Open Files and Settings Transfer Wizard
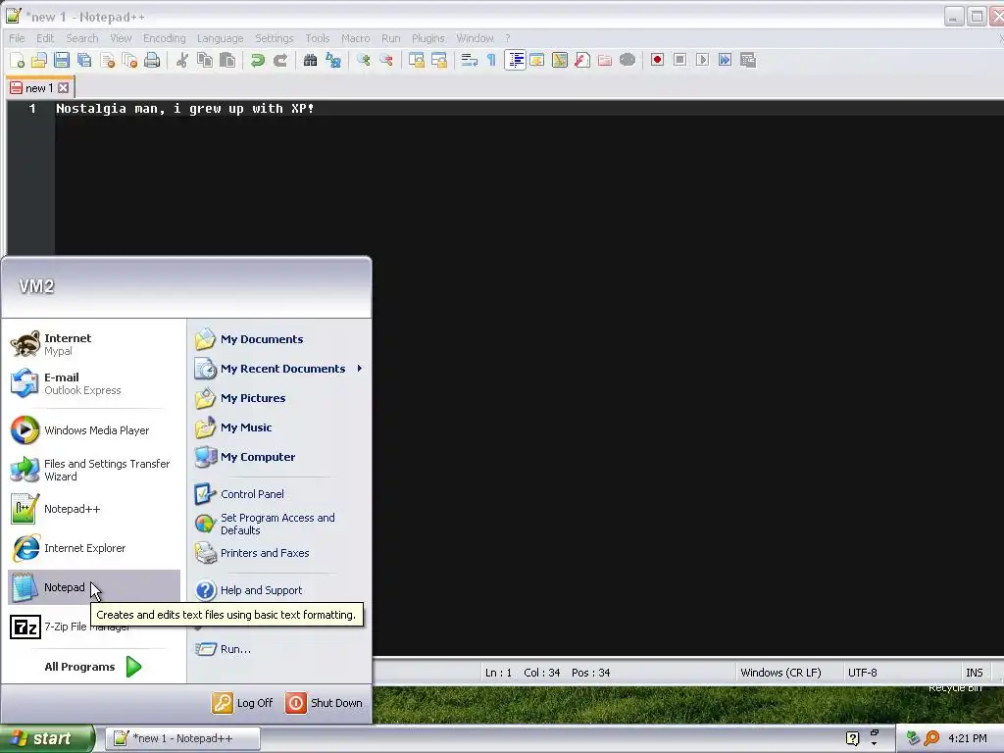 point(93,470)
